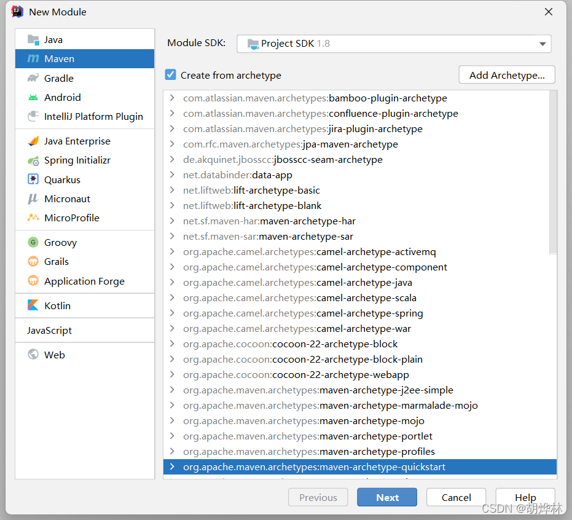This screenshot has width=572, height=520.
Task: Click the Kotlin logo icon
Action: [33, 305]
